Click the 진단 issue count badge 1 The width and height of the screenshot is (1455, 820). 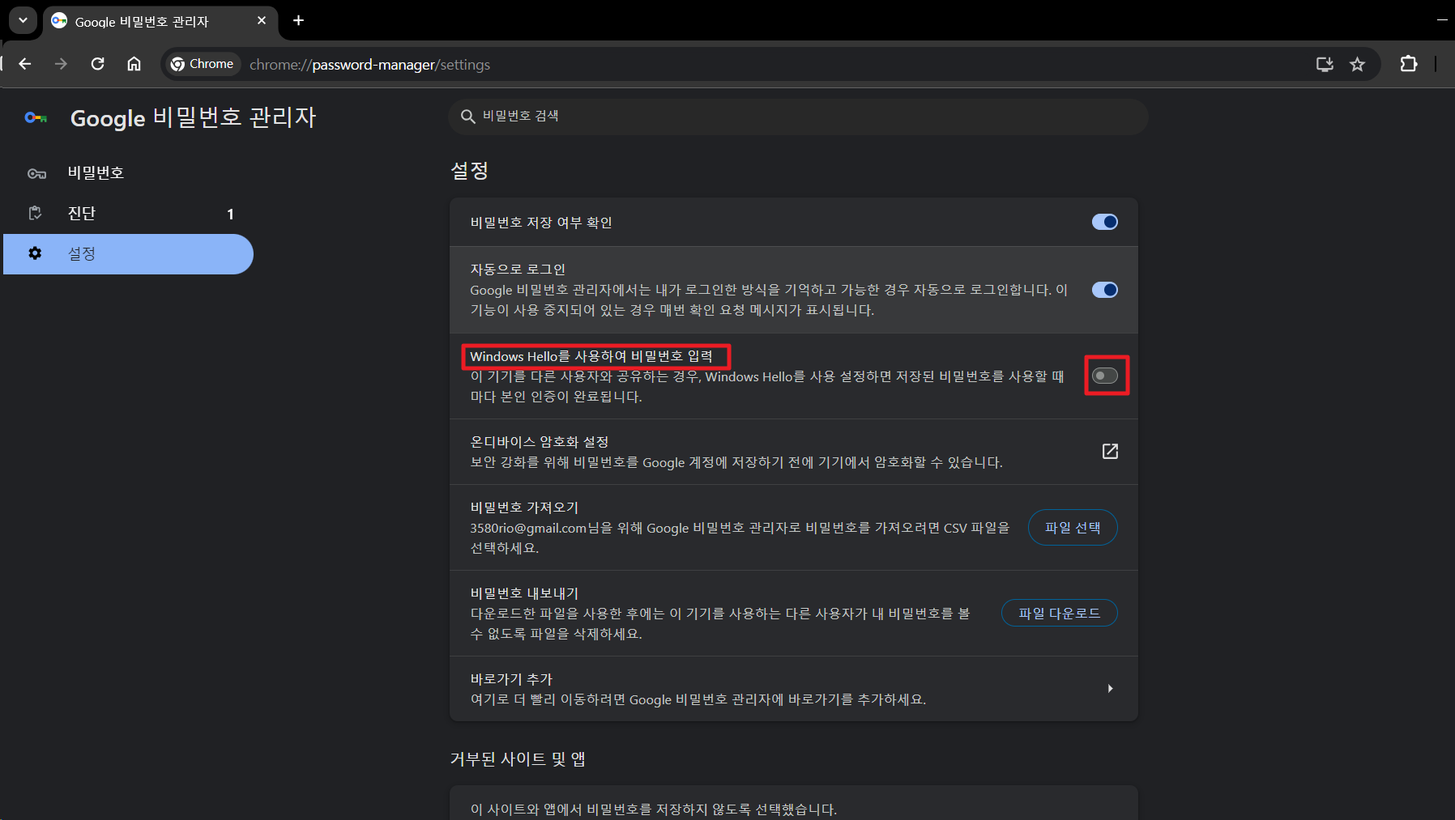(x=231, y=214)
